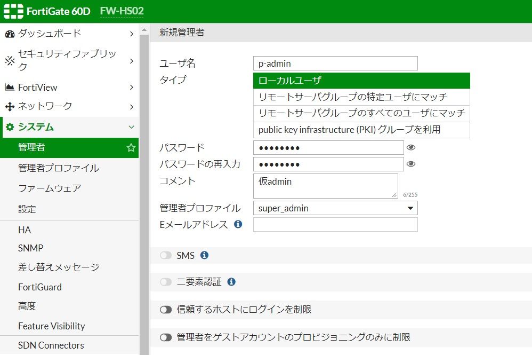This screenshot has width=532, height=355.
Task: Click the System gear icon
Action: (10, 127)
